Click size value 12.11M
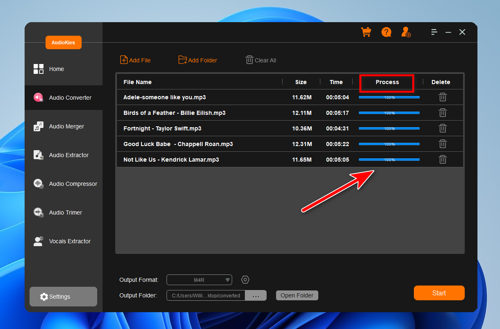Screen dimensions: 500x329 pos(302,113)
